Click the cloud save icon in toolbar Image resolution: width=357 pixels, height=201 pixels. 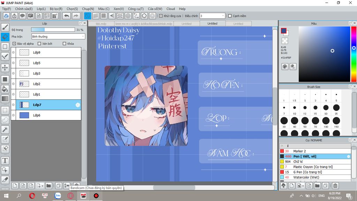6,16
